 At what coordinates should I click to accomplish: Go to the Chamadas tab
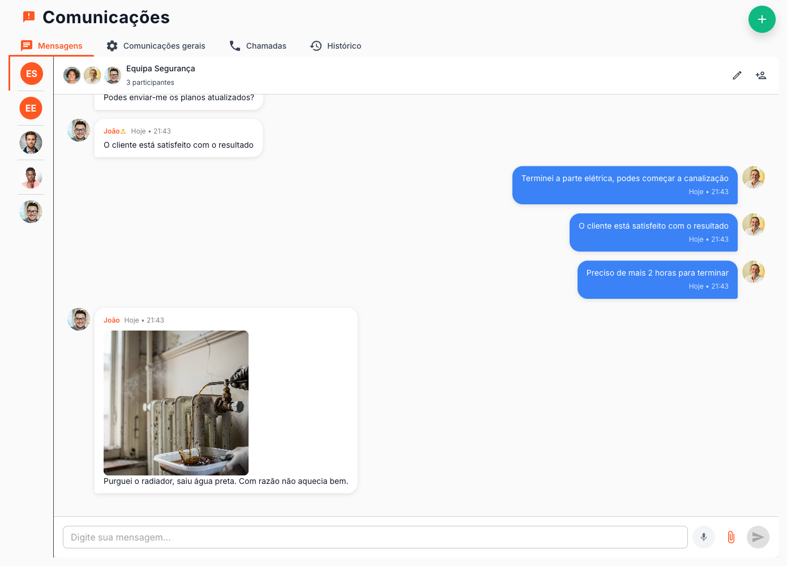(x=258, y=46)
